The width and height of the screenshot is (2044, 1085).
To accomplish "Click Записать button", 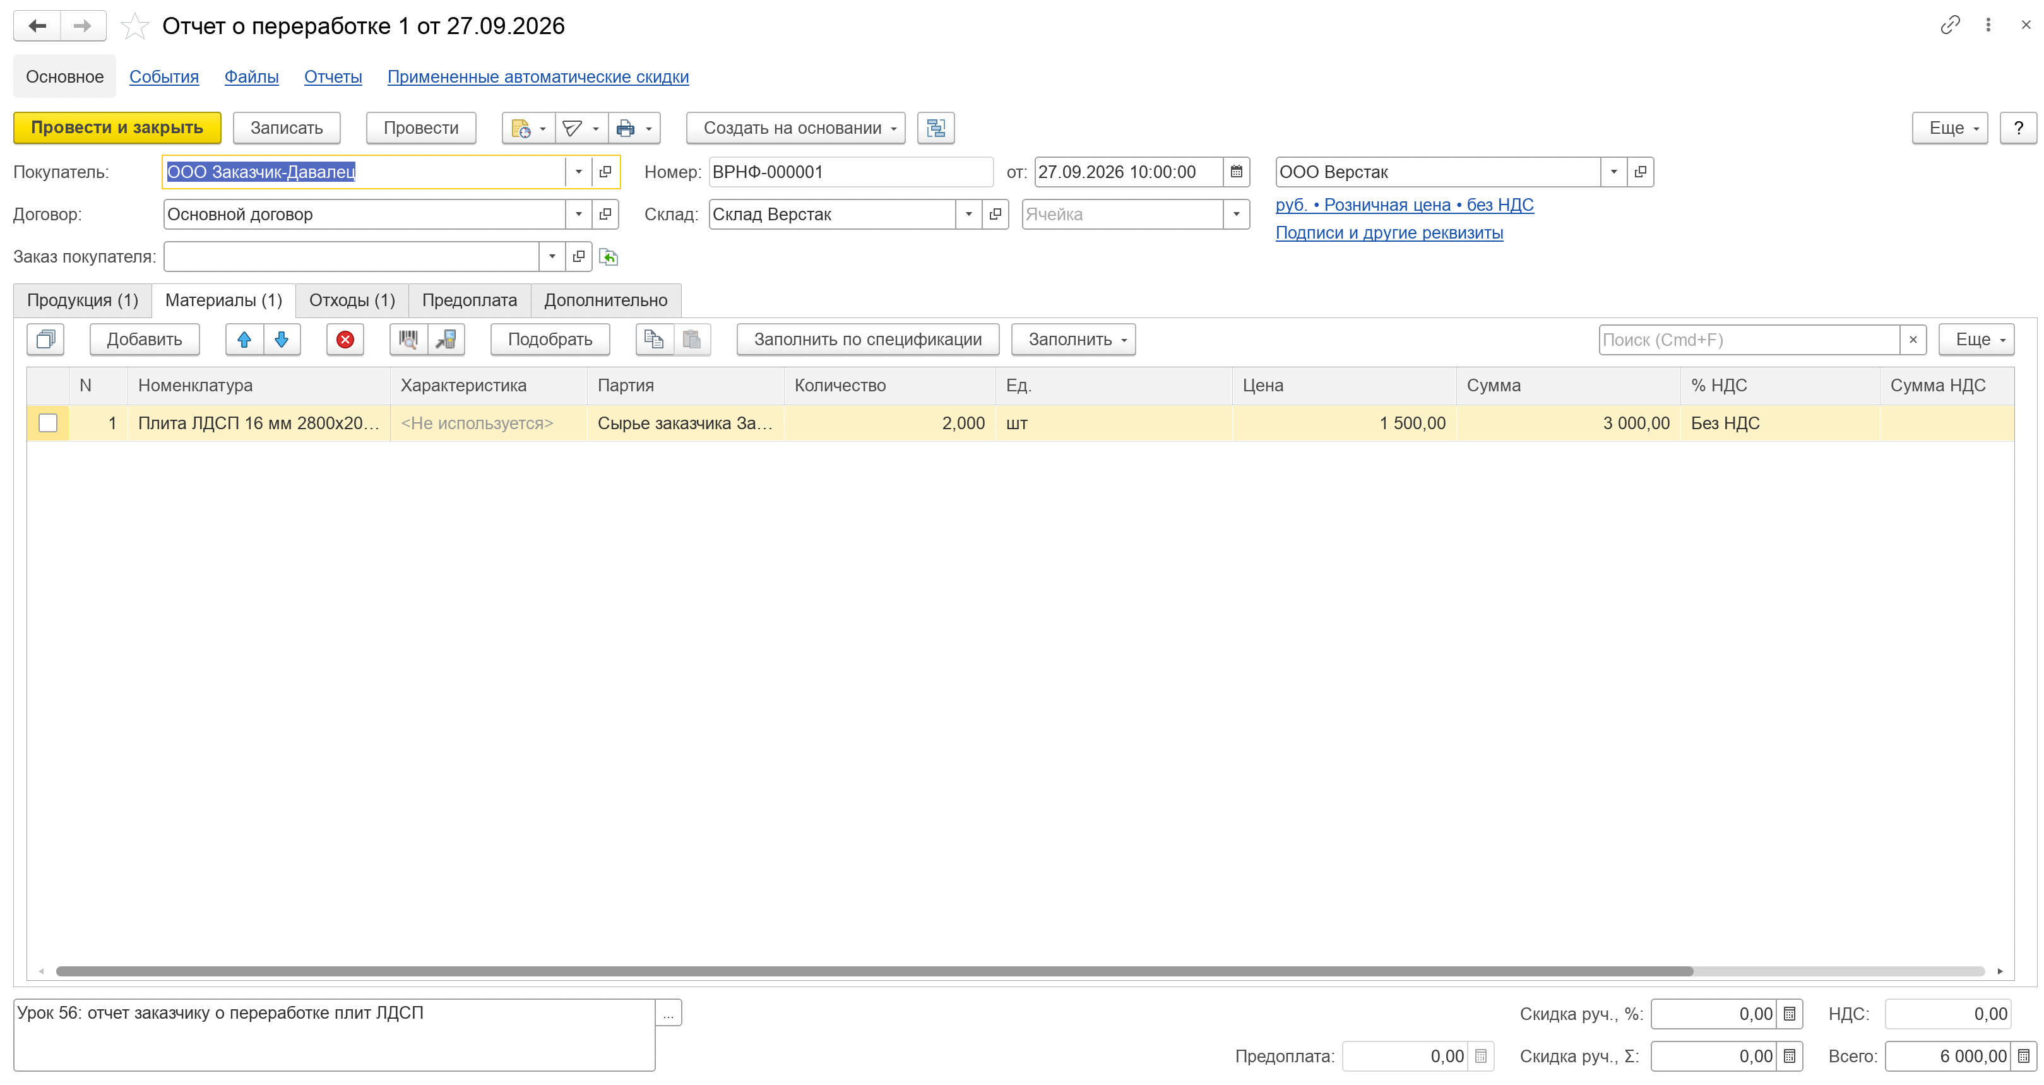I will click(x=287, y=127).
